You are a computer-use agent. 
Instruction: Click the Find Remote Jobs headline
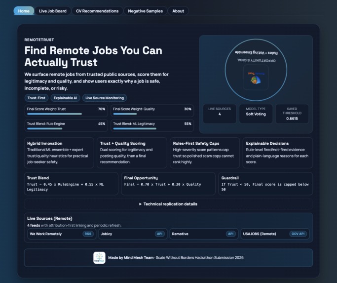pyautogui.click(x=93, y=56)
